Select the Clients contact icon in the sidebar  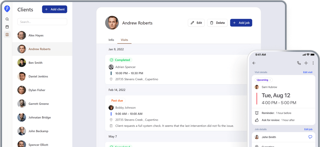point(7,35)
